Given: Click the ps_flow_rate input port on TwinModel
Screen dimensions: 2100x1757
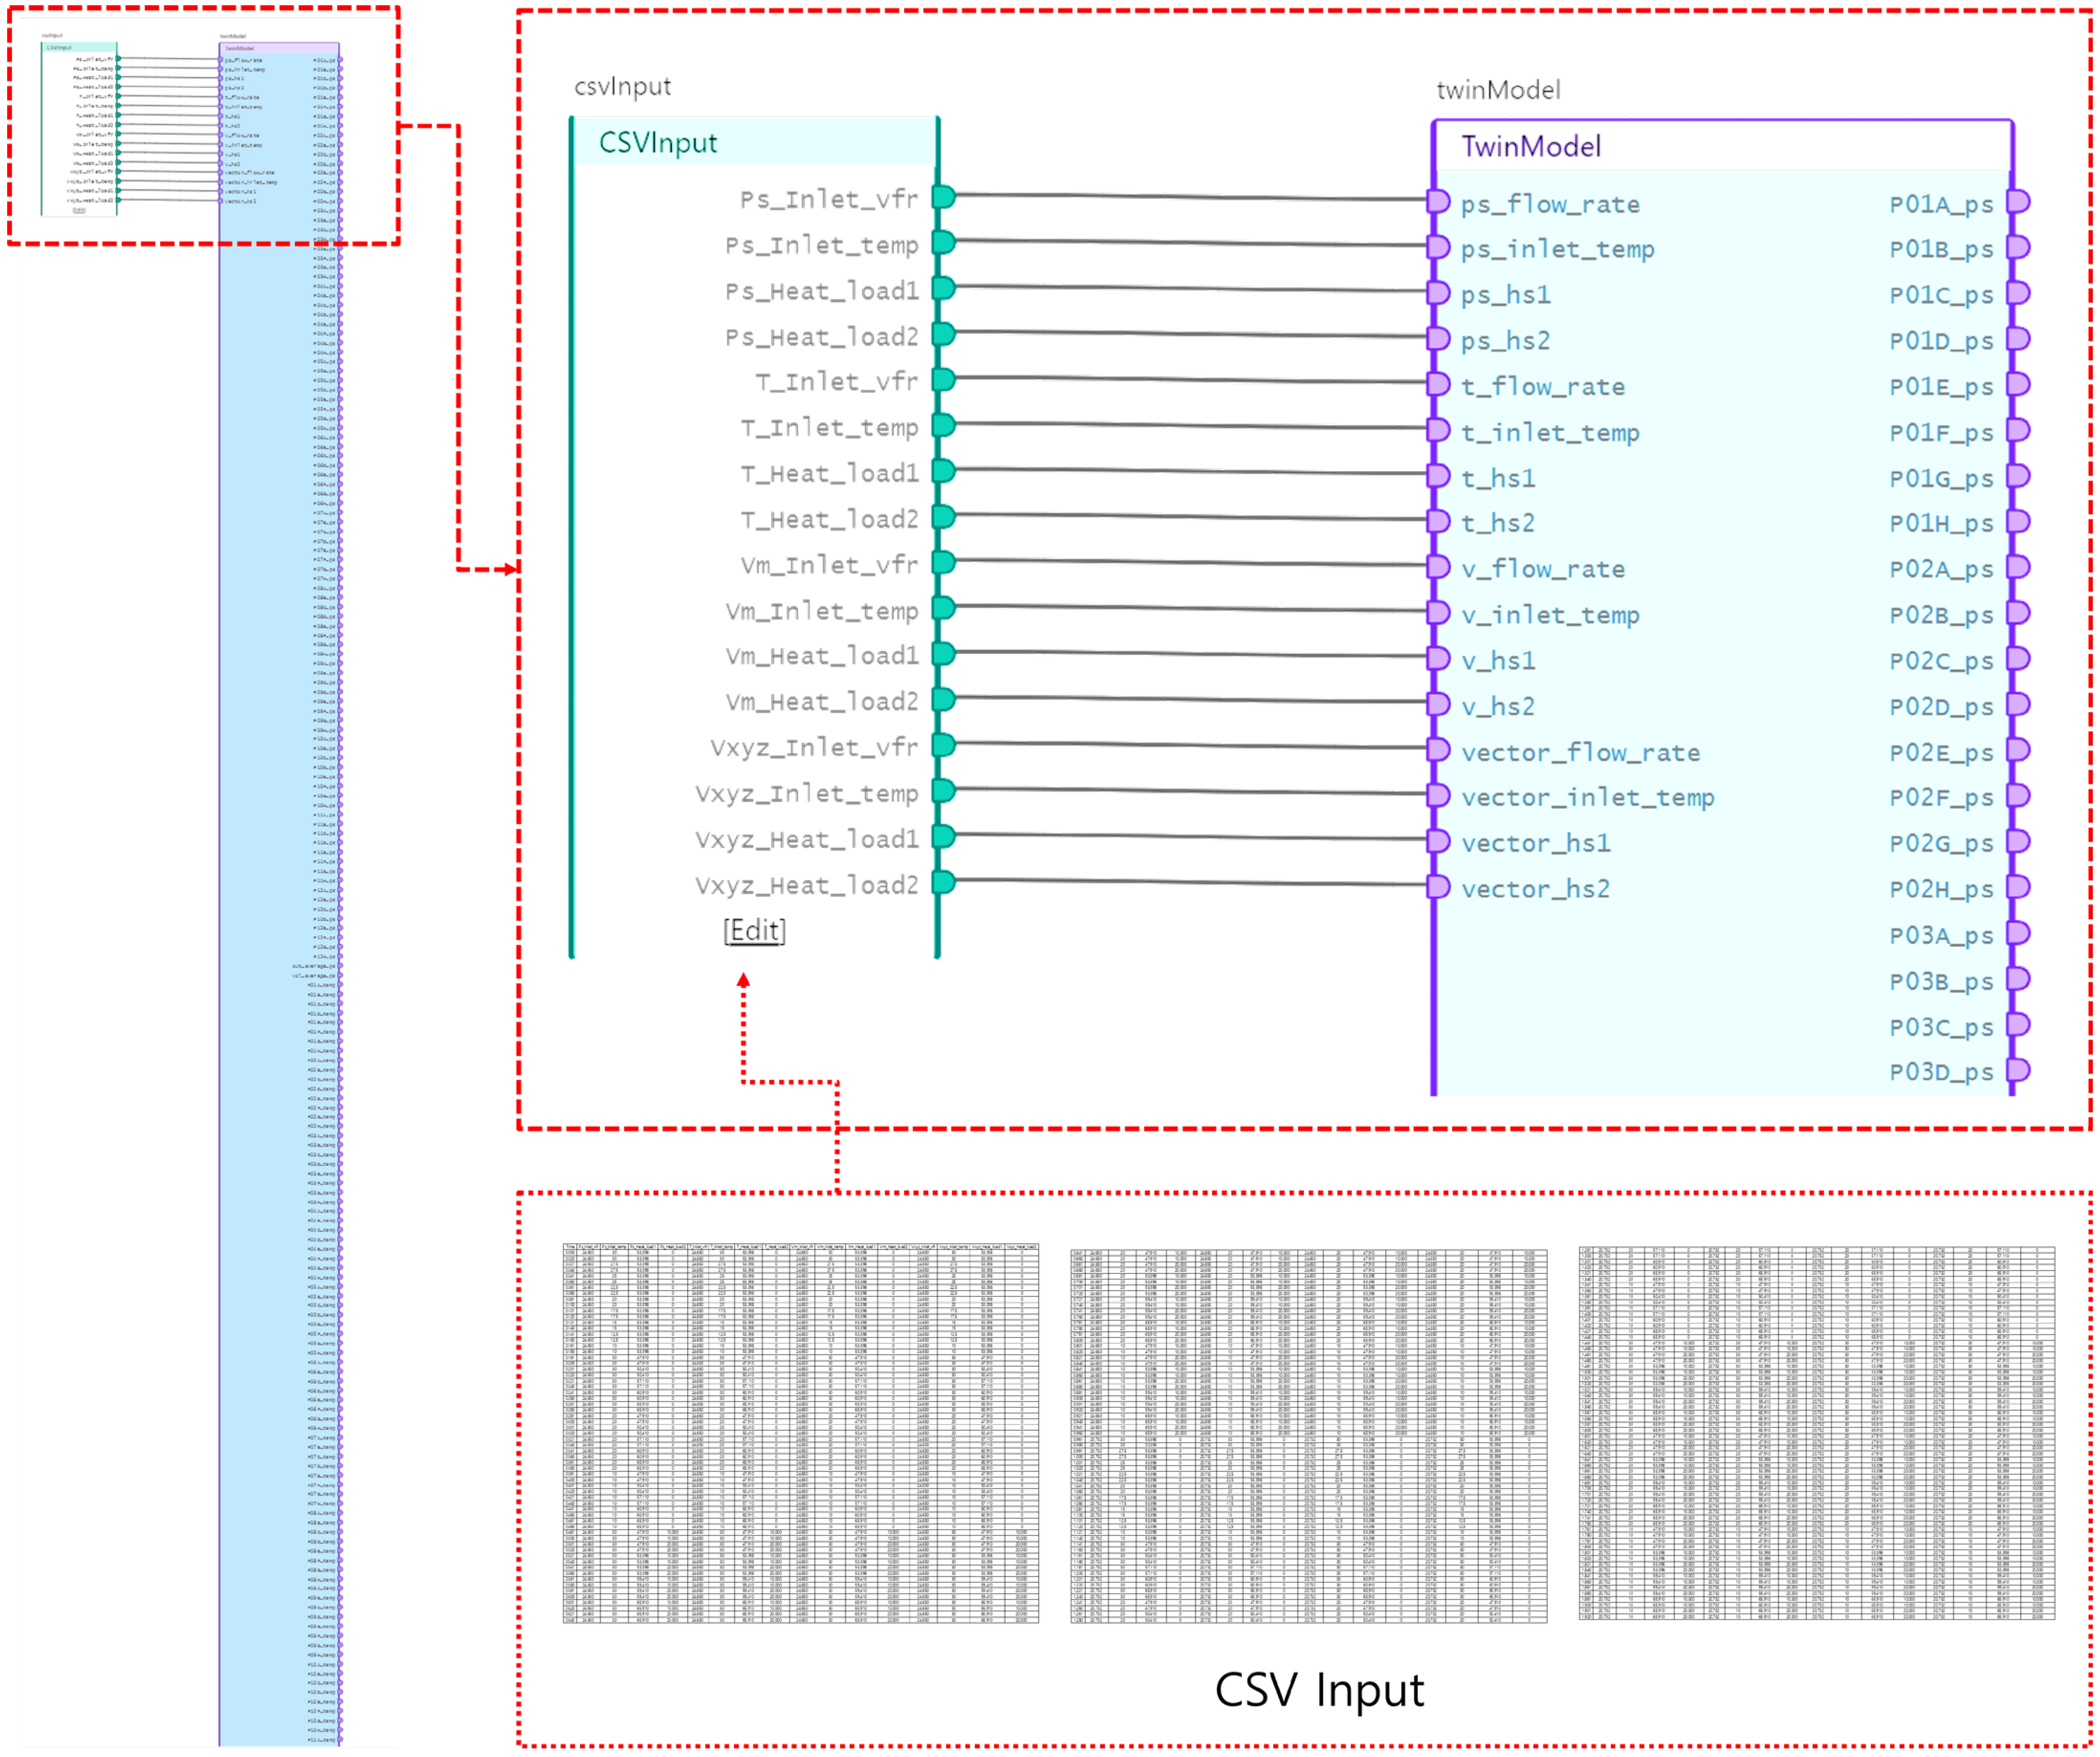Looking at the screenshot, I should point(1438,201).
